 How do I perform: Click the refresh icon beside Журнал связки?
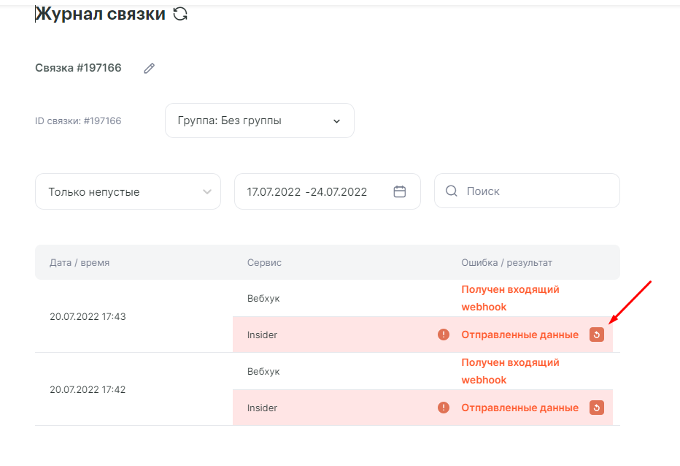tap(180, 14)
